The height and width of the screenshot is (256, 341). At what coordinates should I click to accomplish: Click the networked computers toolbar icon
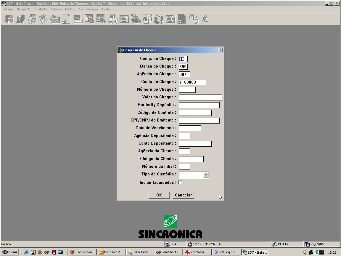[147, 19]
